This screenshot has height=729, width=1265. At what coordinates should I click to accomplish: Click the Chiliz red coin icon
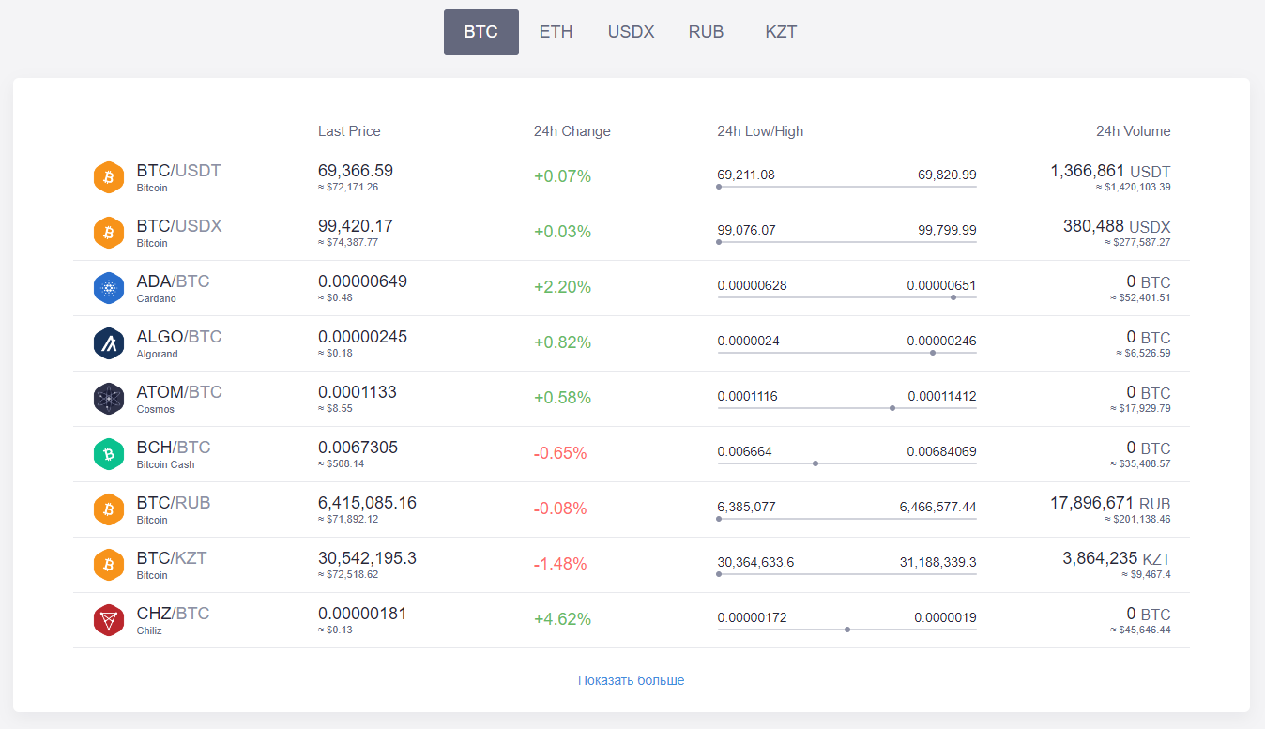109,620
